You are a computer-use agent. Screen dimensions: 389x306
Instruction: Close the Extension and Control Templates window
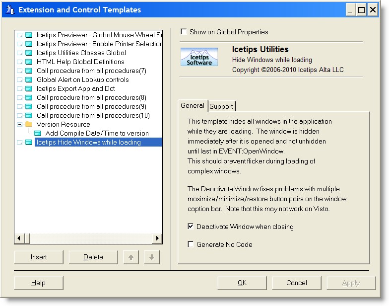(x=373, y=10)
